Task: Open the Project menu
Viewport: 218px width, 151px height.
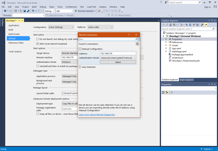Action: click(x=25, y=7)
